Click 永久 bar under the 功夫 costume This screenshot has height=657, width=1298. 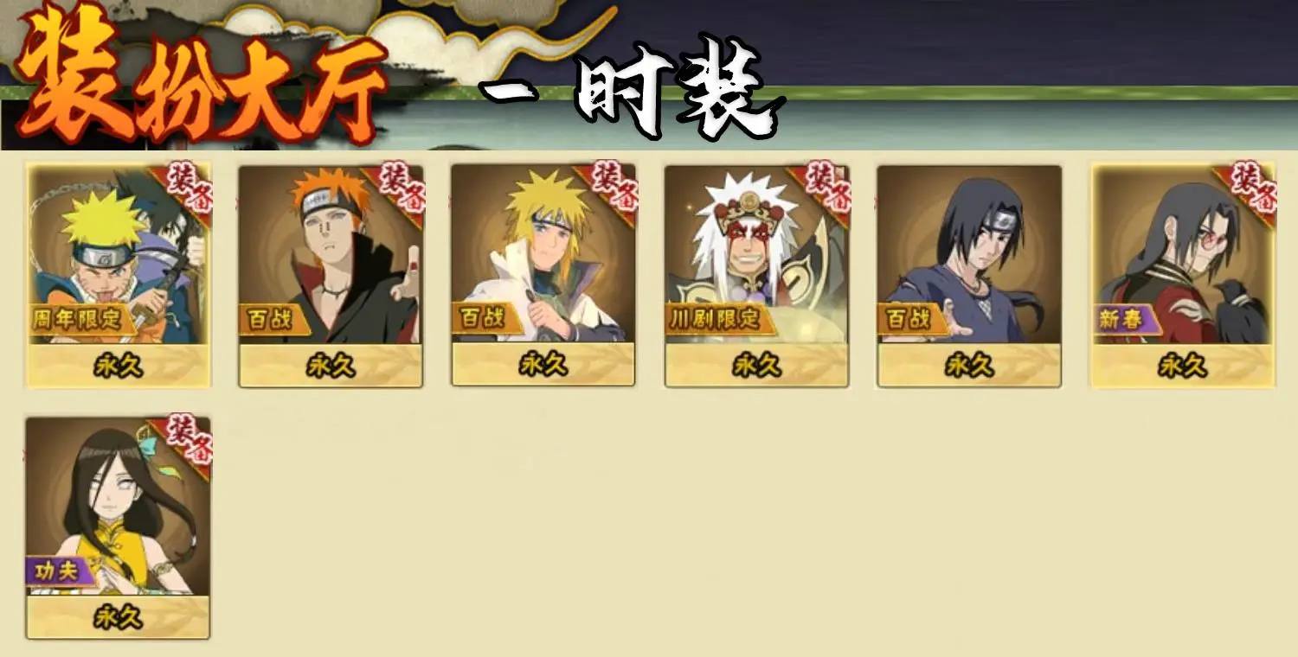[118, 617]
